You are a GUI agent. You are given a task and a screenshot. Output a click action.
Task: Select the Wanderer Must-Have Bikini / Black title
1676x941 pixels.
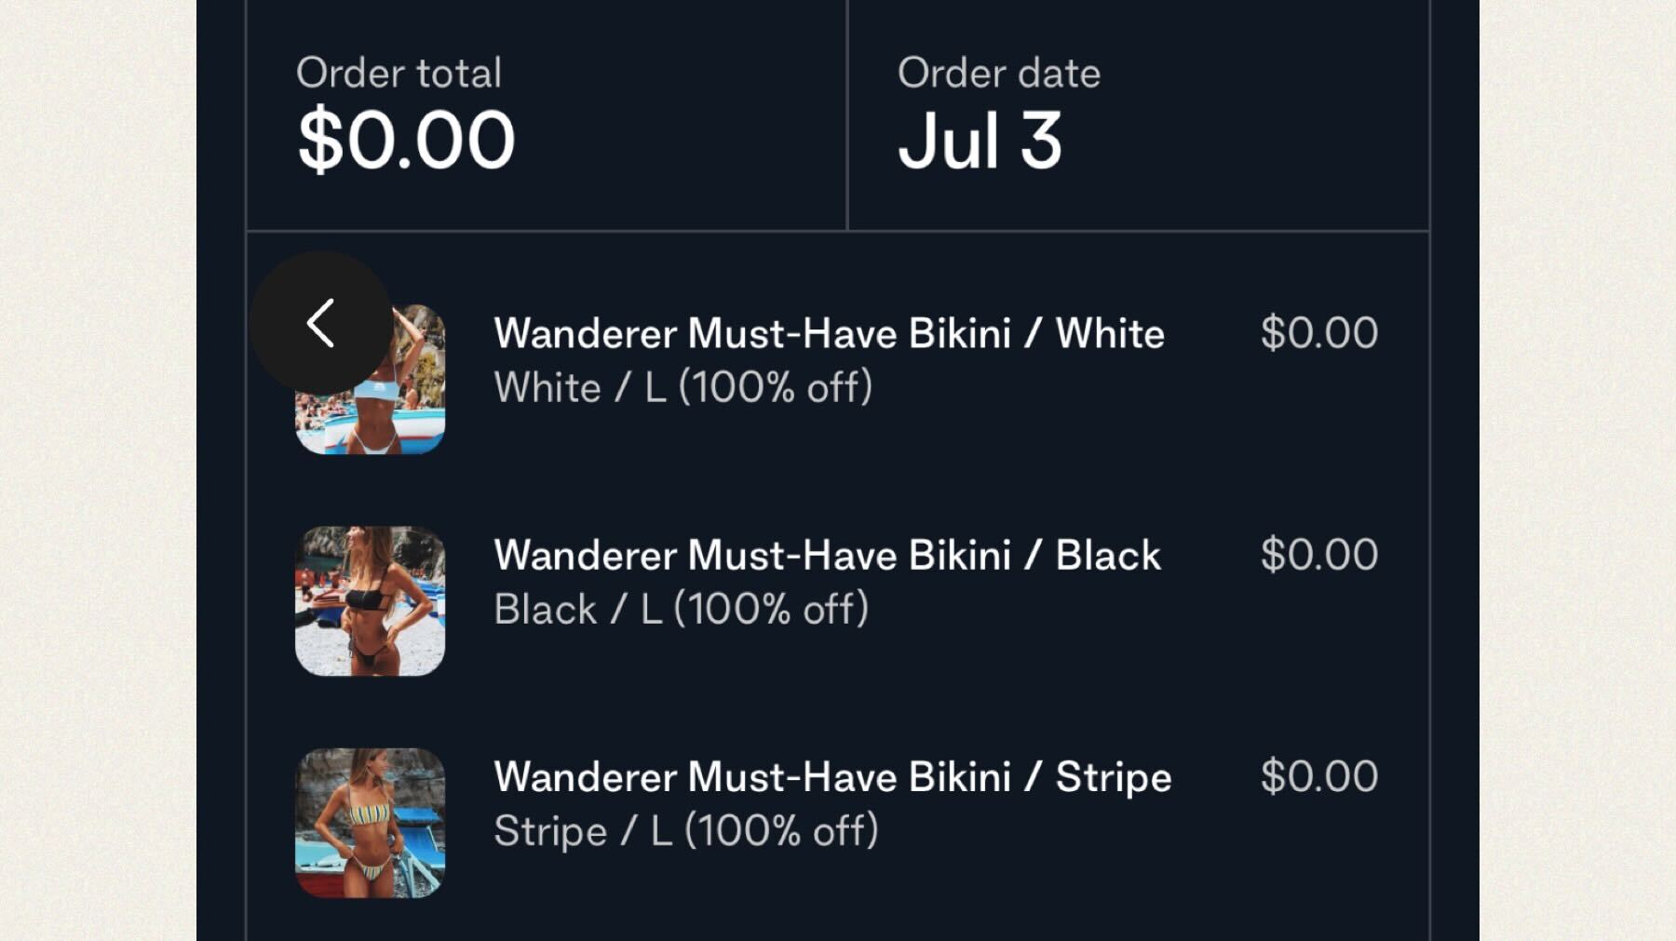tap(827, 556)
